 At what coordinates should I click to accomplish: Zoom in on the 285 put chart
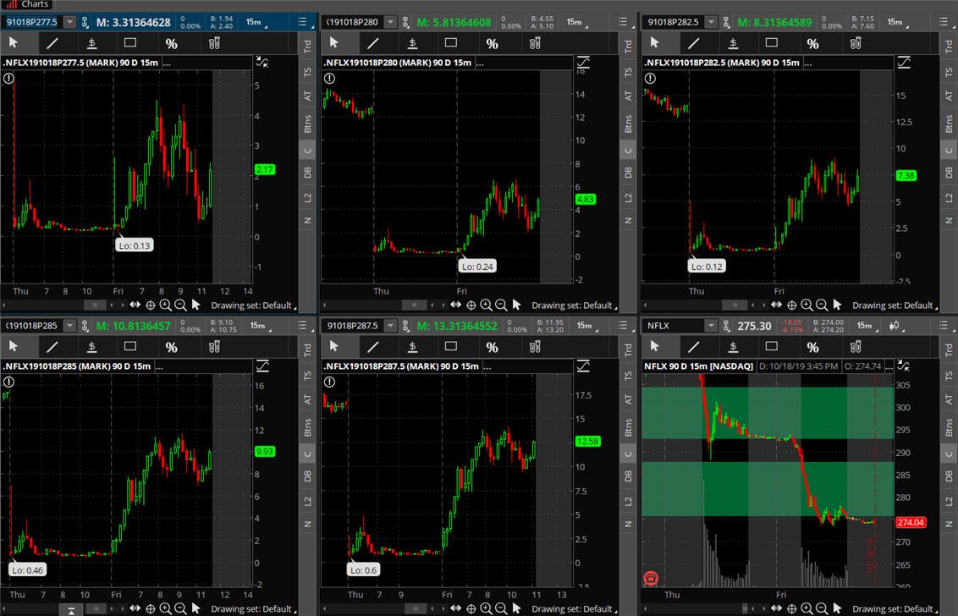pyautogui.click(x=166, y=608)
